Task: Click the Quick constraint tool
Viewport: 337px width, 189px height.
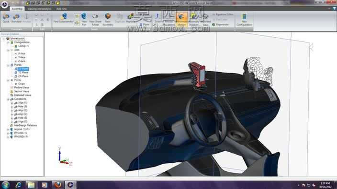Action: (x=6, y=19)
